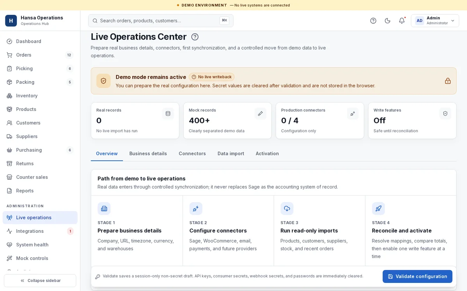Click the lock icon in demo mode banner
Screen dimensions: 467x291
(x=448, y=81)
